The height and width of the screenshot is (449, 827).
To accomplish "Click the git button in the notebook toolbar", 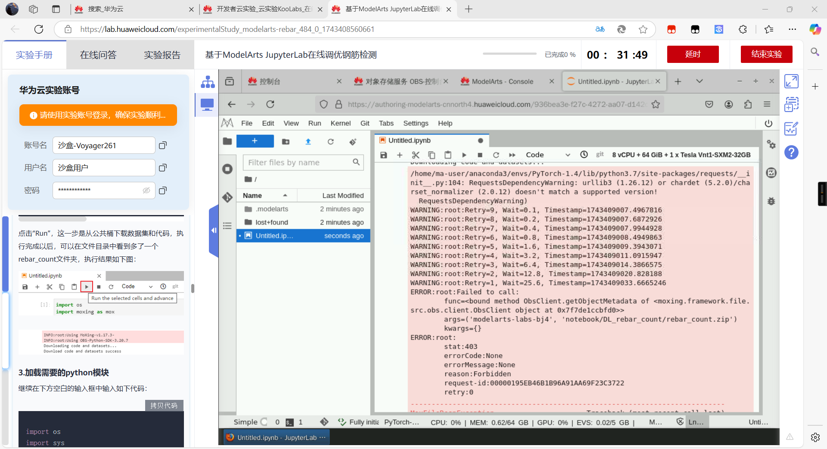I will [x=600, y=154].
